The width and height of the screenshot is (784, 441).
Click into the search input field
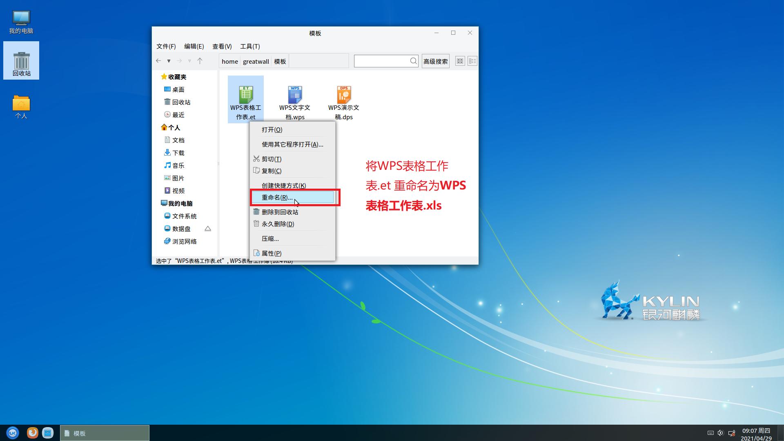coord(381,61)
